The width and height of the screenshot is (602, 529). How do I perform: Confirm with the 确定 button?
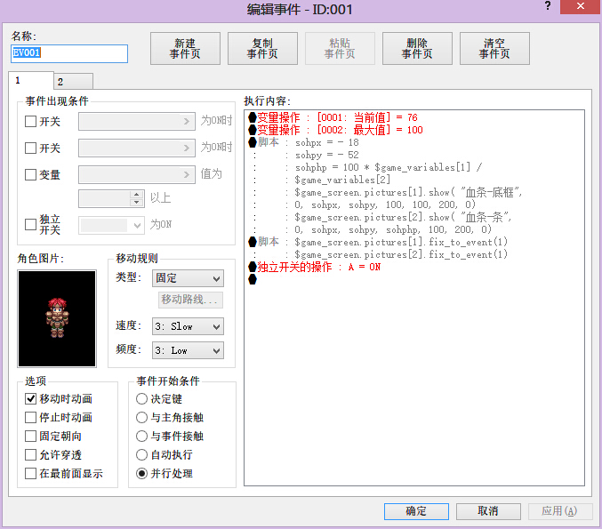pos(416,511)
